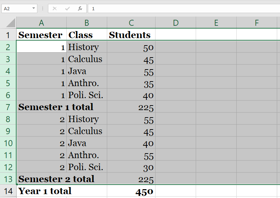Click the 'Java' cell in row 10
Screen dimensions: 280x198
87,143
